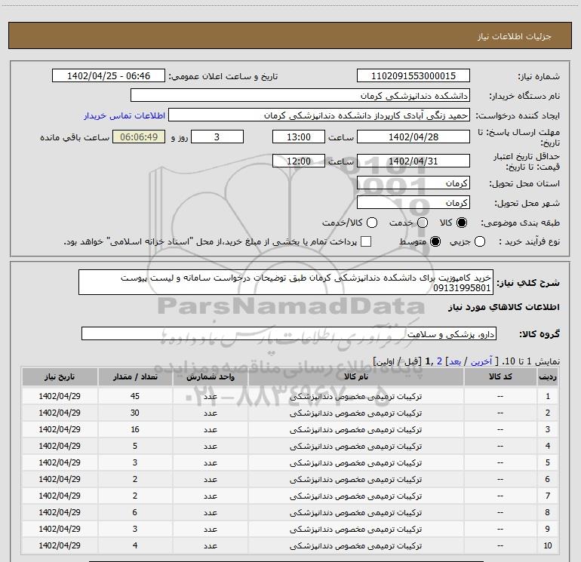Click the تاریخ نیاز column header
The image size is (581, 562).
(60, 376)
